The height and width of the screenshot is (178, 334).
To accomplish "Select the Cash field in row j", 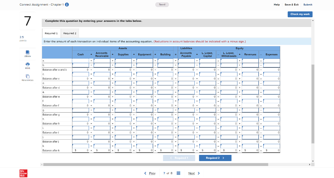I will tap(81, 137).
